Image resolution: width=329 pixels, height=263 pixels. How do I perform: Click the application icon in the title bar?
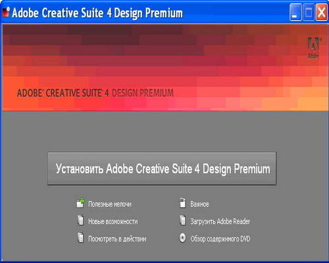point(6,12)
